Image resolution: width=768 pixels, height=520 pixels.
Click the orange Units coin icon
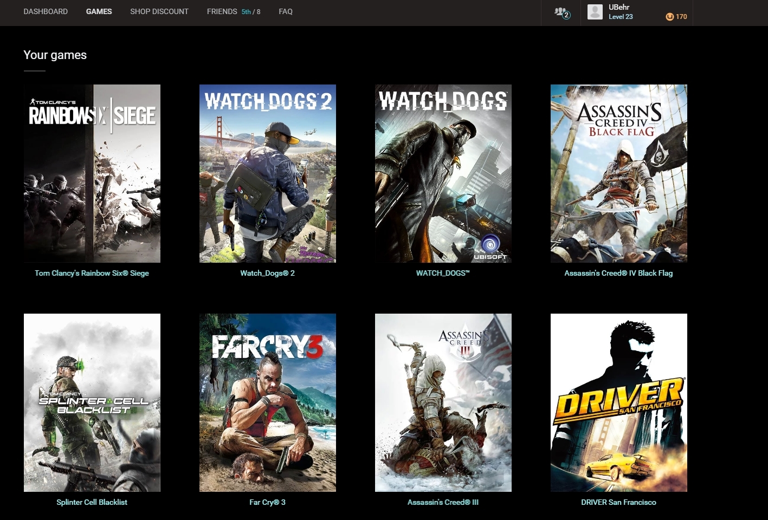tap(669, 17)
